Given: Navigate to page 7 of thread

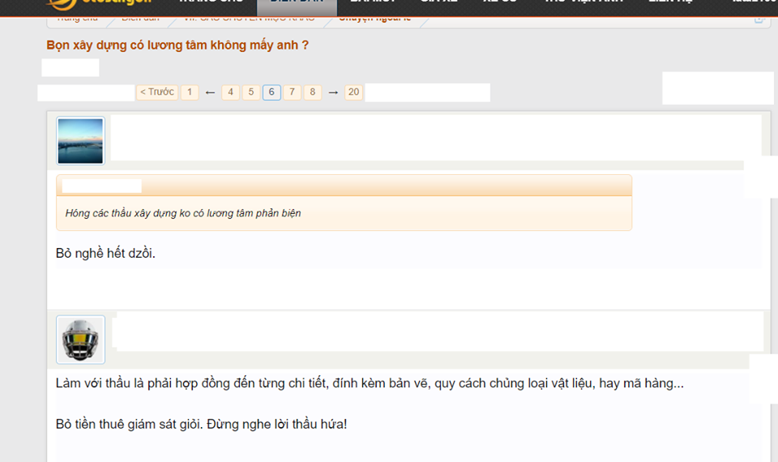Looking at the screenshot, I should click(x=292, y=92).
